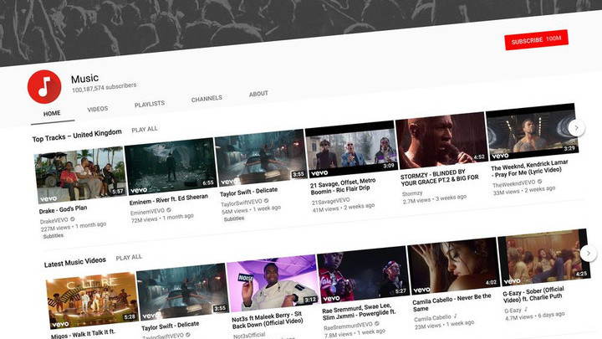Click the Subtitles badge under Drake video
This screenshot has width=602, height=339.
point(54,236)
